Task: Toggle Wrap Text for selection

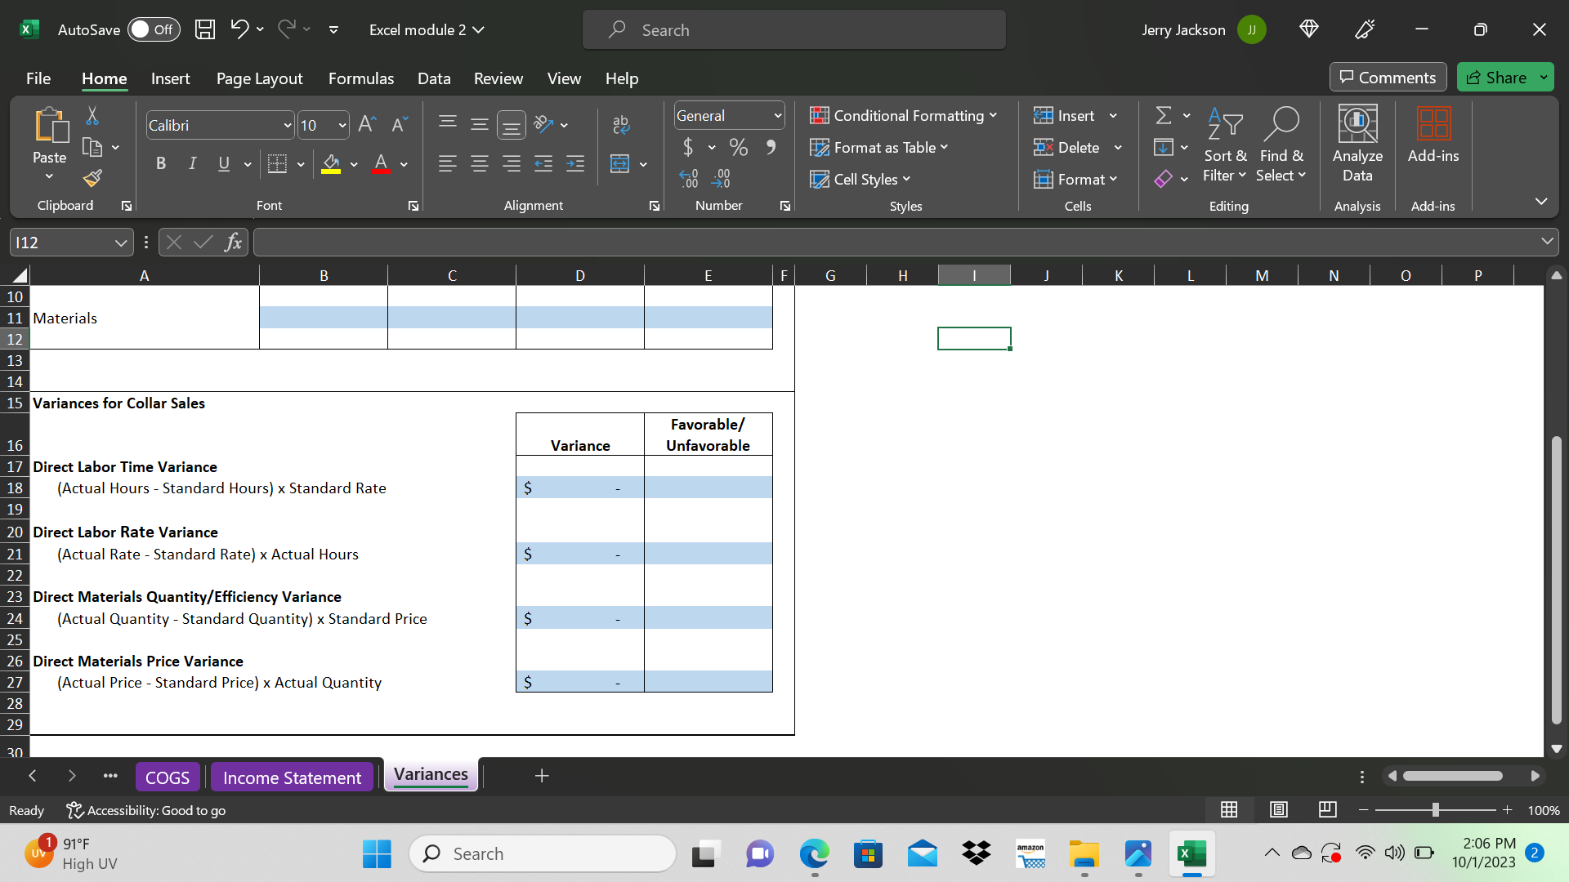Action: (622, 124)
